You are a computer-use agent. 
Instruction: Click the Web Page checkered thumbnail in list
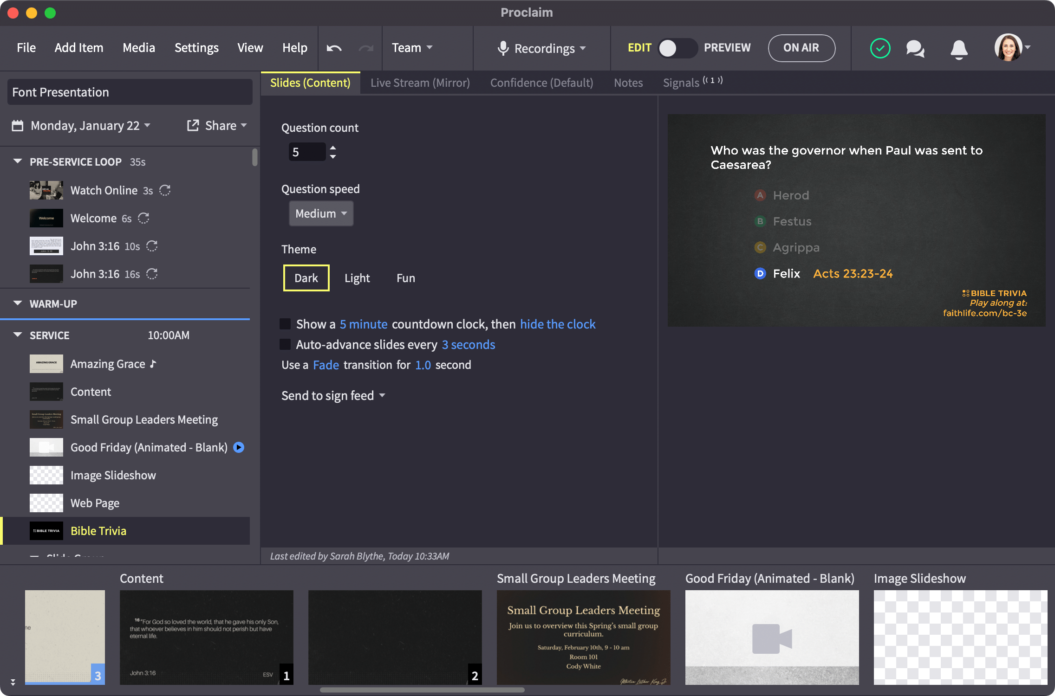click(x=46, y=503)
